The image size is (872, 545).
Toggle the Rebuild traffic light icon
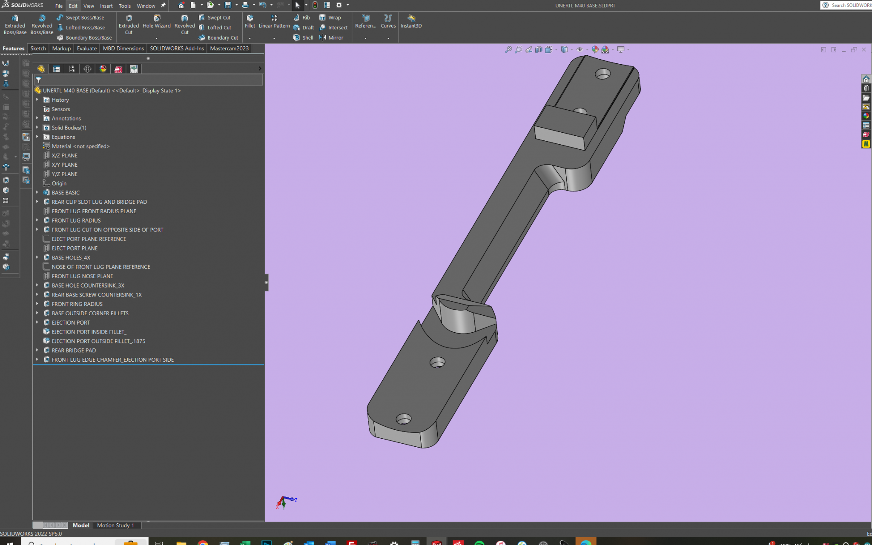[x=315, y=5]
